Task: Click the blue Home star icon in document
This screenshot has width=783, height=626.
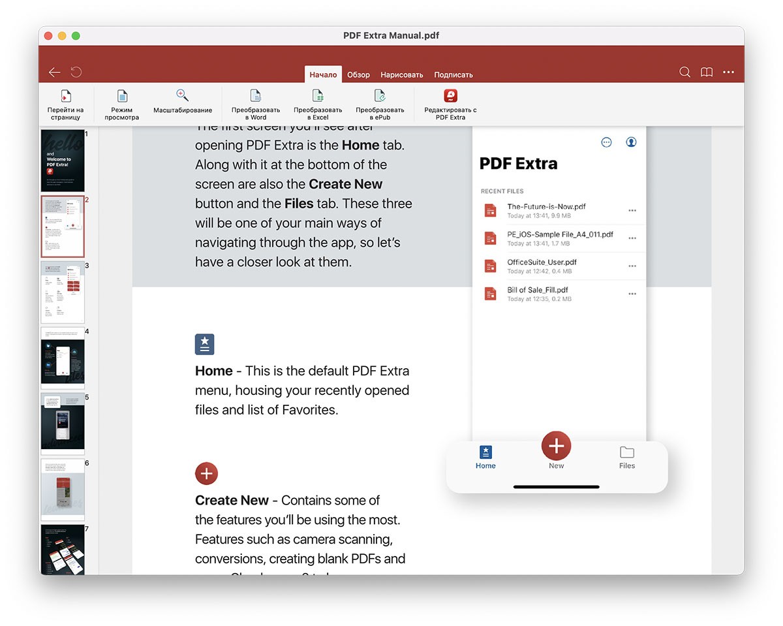Action: click(x=205, y=345)
